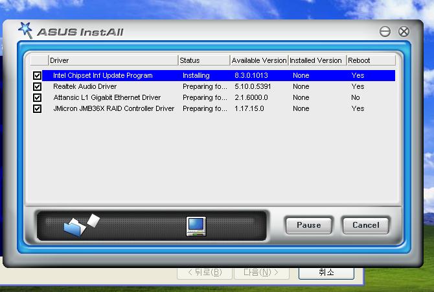Click the ASUS InstAll title text
Viewport: 434px width, 292px height.
pos(80,32)
